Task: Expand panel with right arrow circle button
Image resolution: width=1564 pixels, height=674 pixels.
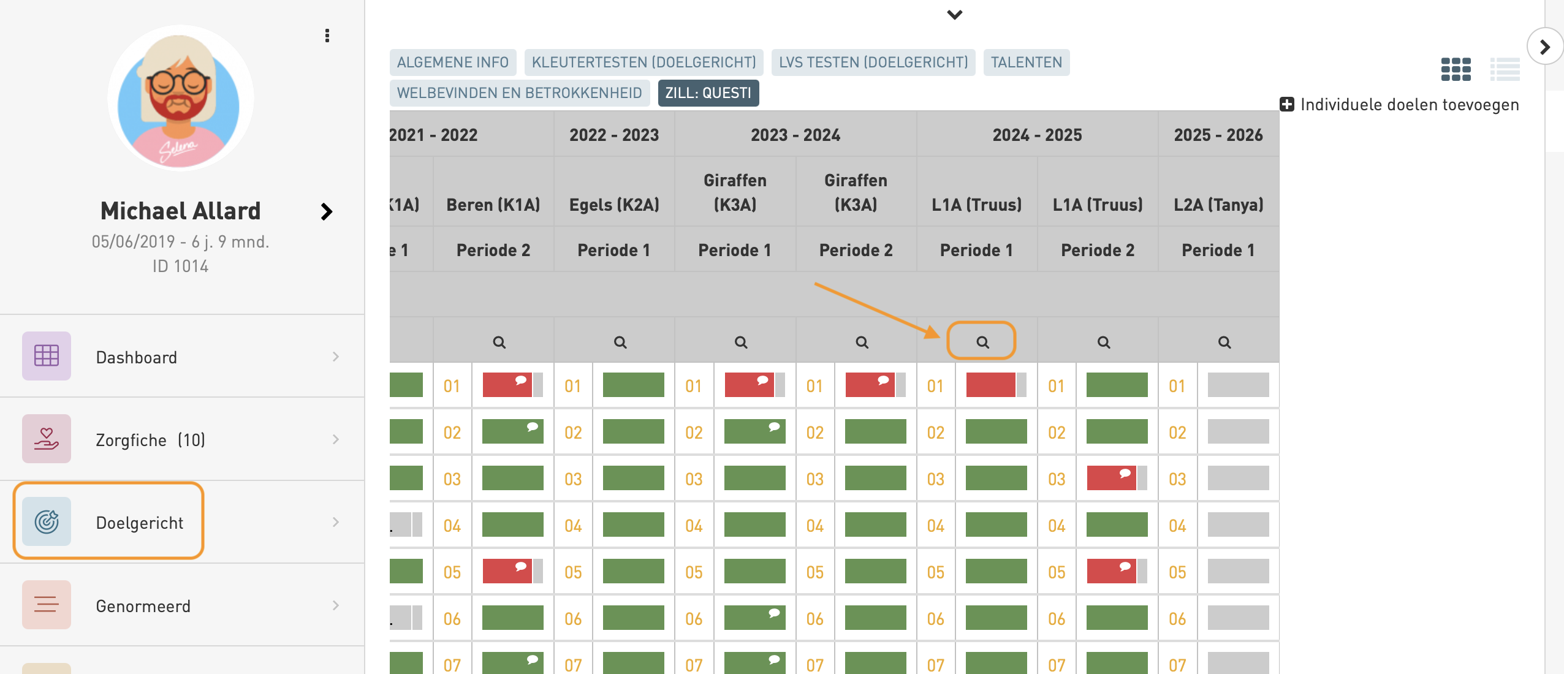Action: [x=1544, y=47]
